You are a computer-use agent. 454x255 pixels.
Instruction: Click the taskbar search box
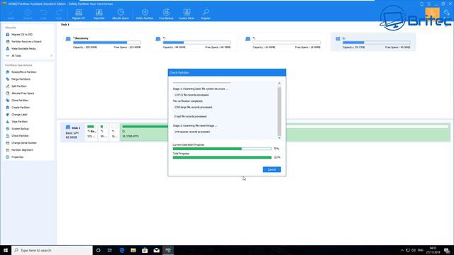coord(52,250)
